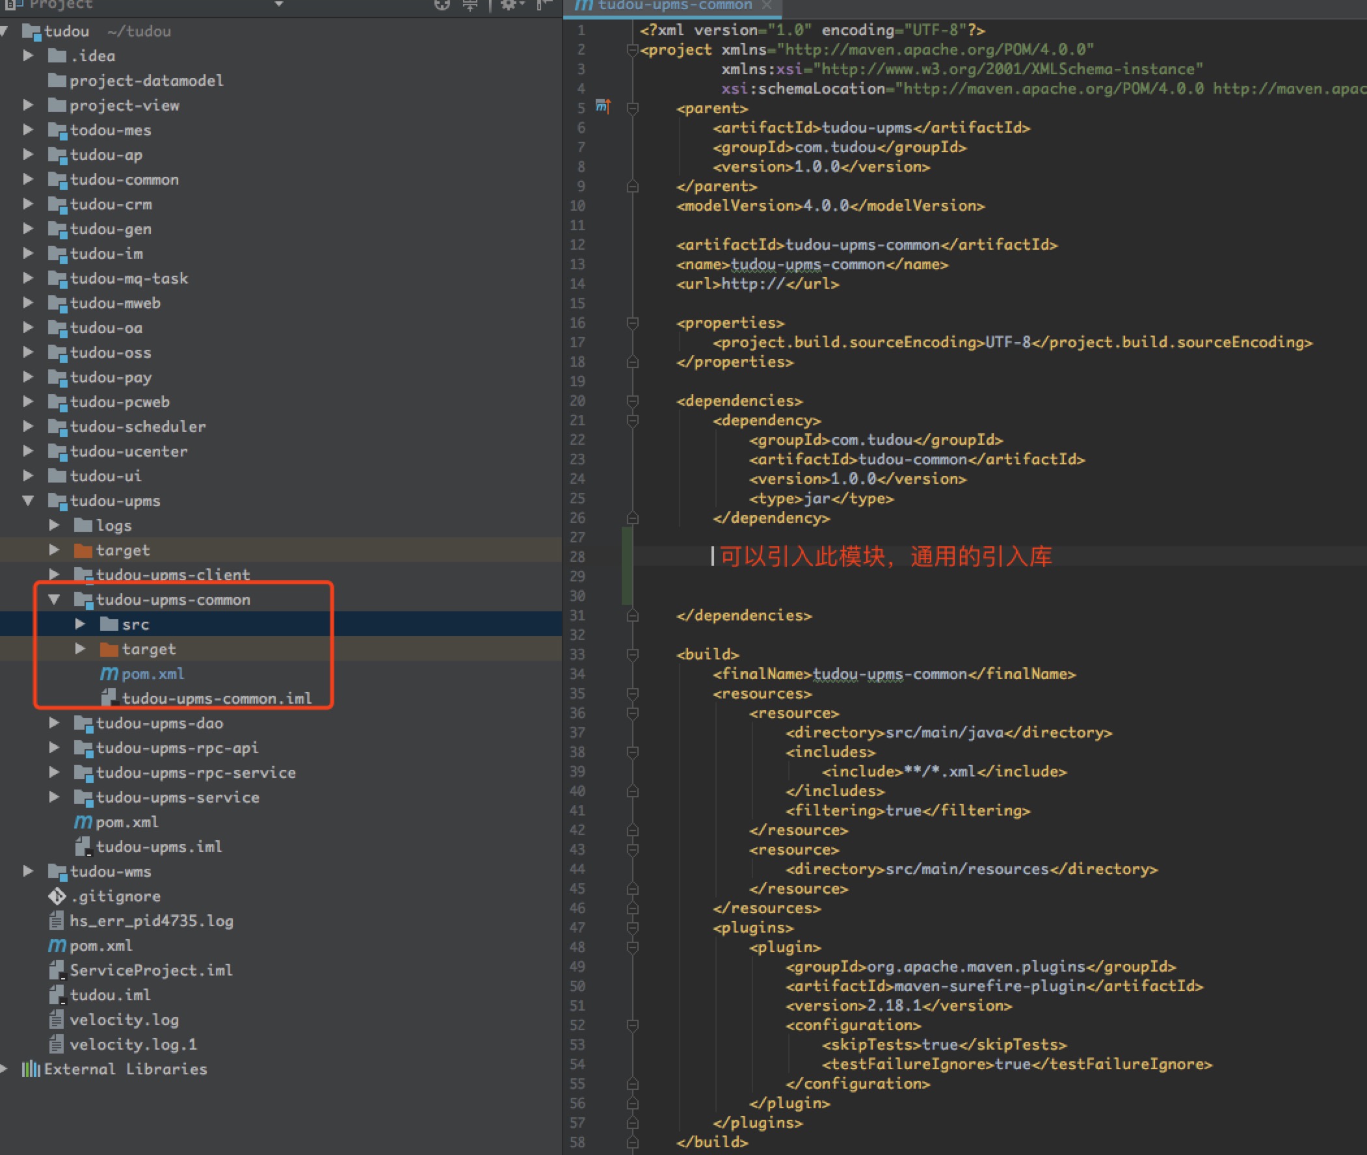Expand the tudou-scheduler module
The height and width of the screenshot is (1155, 1367).
coord(28,426)
